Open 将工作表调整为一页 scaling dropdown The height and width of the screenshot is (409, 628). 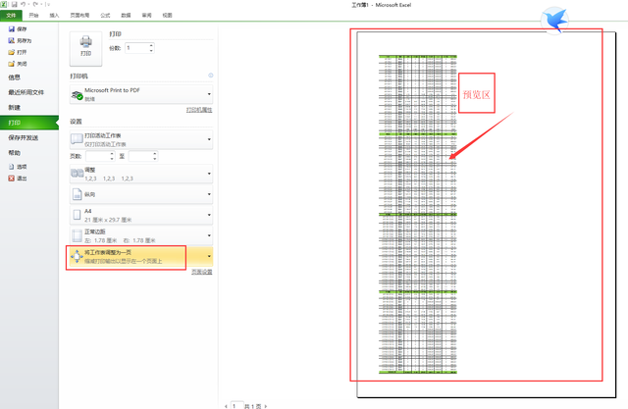[x=141, y=257]
